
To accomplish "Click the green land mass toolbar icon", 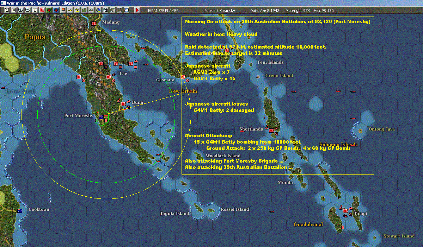I will tap(84, 11).
